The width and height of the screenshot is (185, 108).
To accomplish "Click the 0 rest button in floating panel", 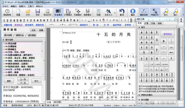I will tap(164, 41).
